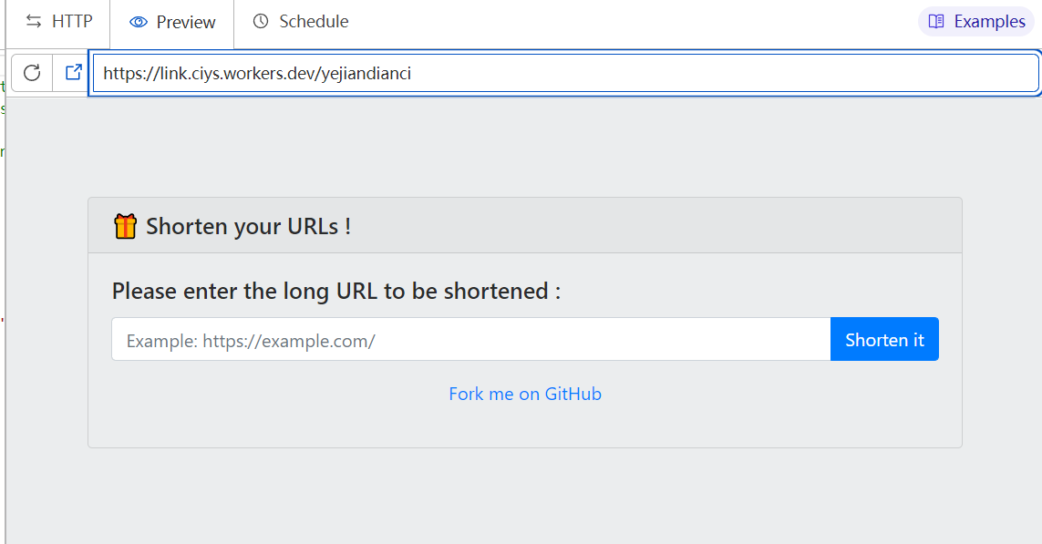Viewport: 1042px width, 544px height.
Task: Click the reload preview icon
Action: [x=32, y=73]
